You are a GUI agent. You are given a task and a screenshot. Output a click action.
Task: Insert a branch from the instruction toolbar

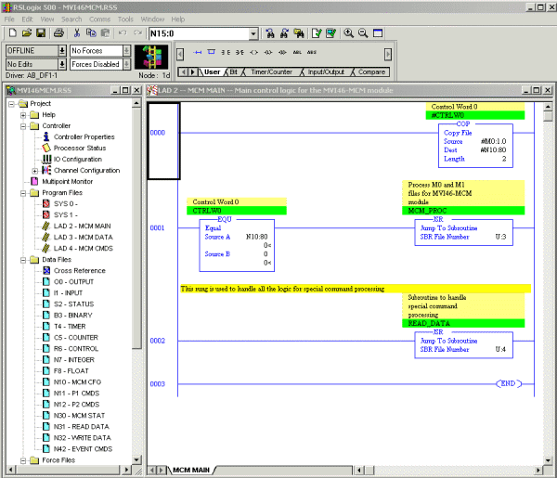tap(212, 52)
